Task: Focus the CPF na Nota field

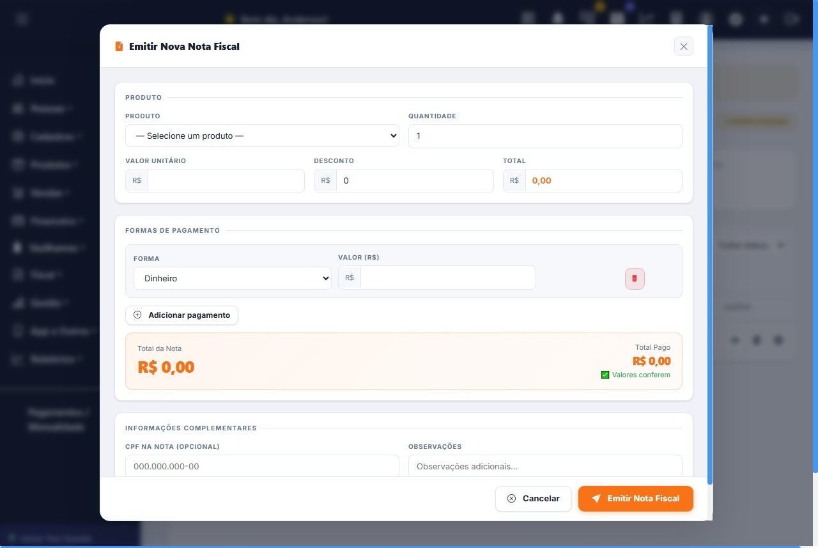Action: coord(262,466)
